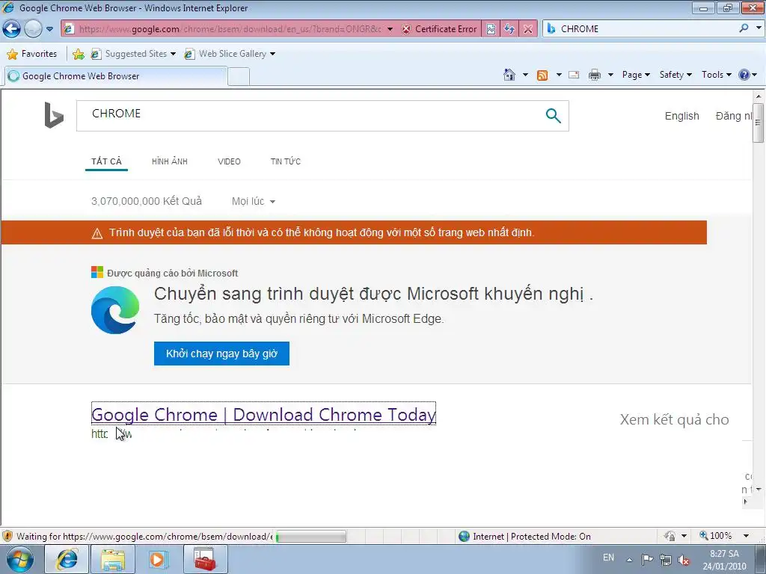Open the recent pages dropdown arrow
The width and height of the screenshot is (766, 574).
pyautogui.click(x=50, y=29)
